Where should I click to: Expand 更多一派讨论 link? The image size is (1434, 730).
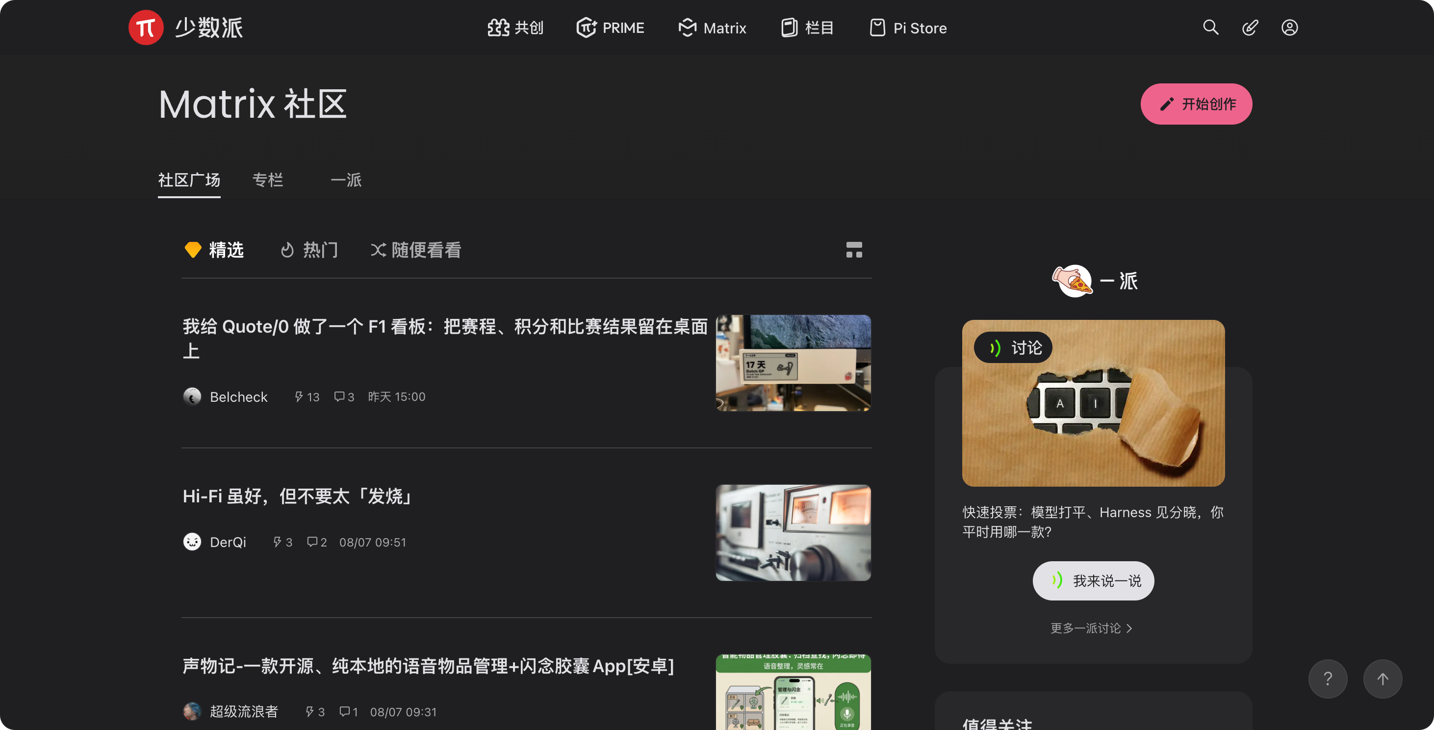1091,628
